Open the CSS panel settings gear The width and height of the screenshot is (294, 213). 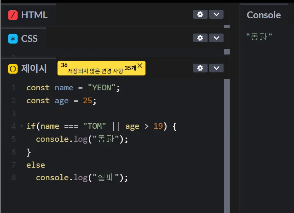click(x=200, y=38)
